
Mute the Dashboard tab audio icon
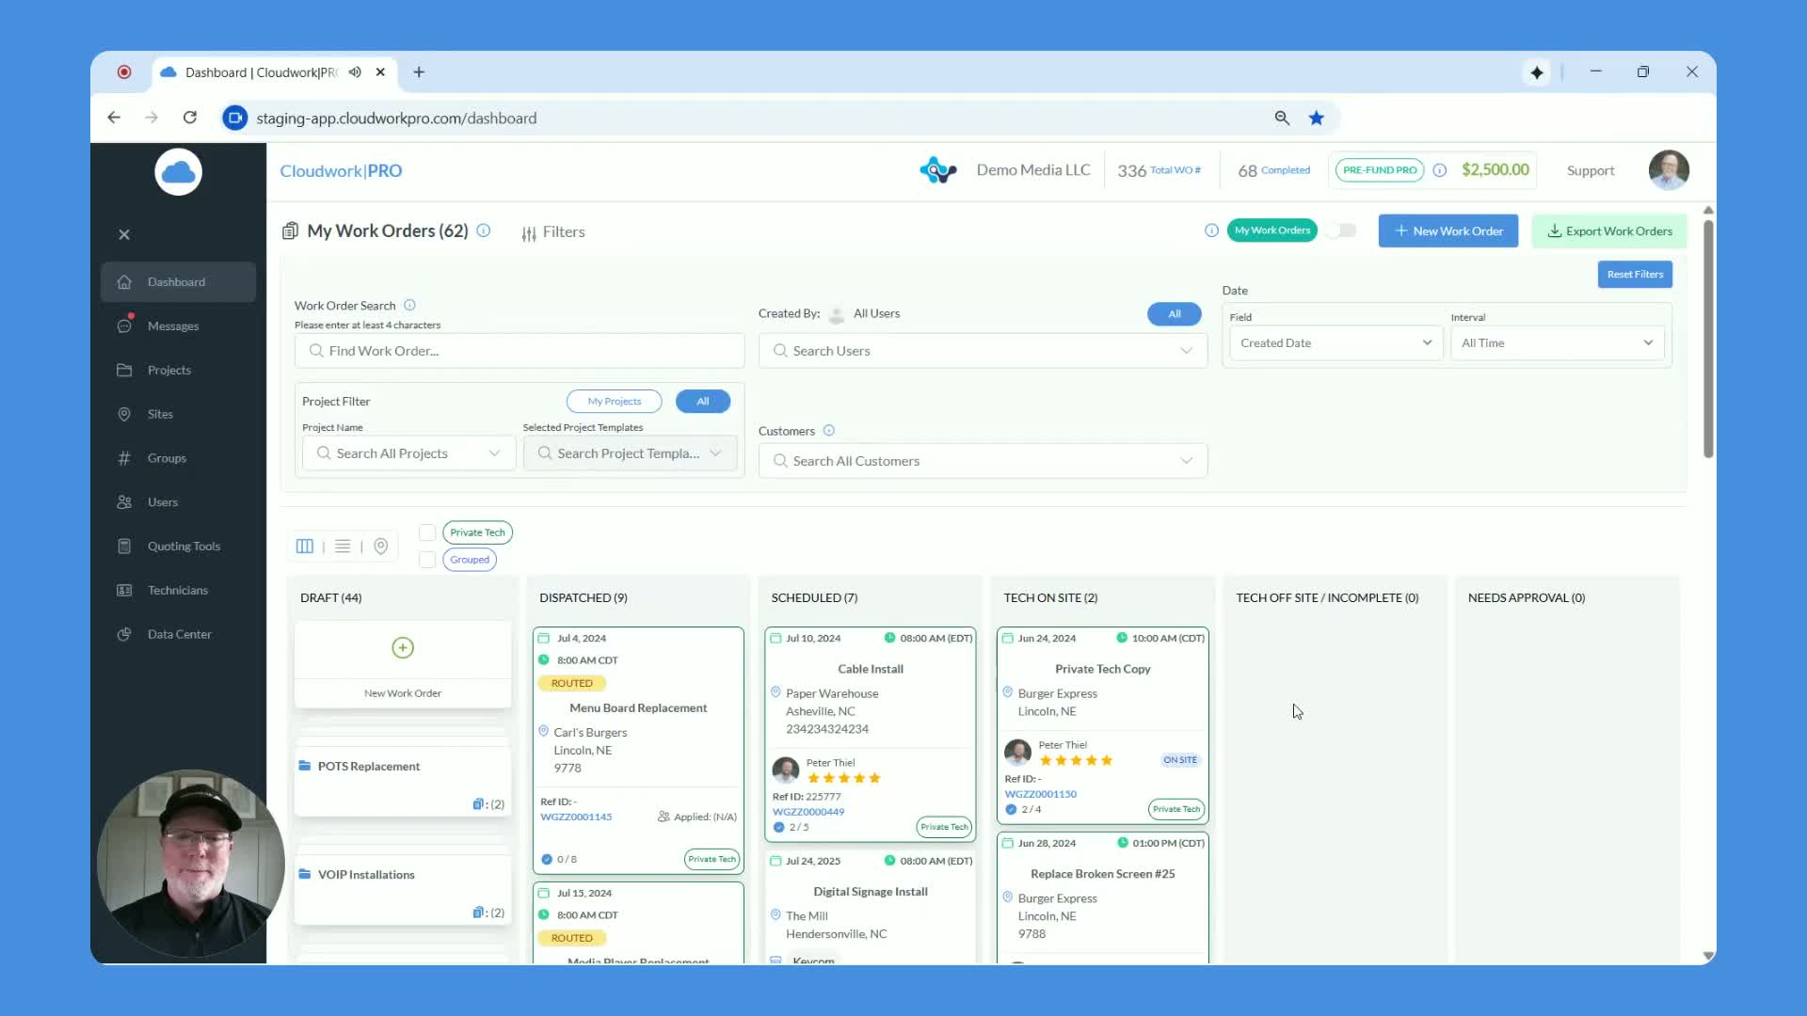click(x=355, y=72)
